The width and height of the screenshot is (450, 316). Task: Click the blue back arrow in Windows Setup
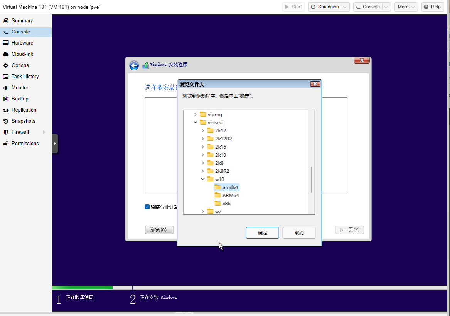(x=134, y=65)
